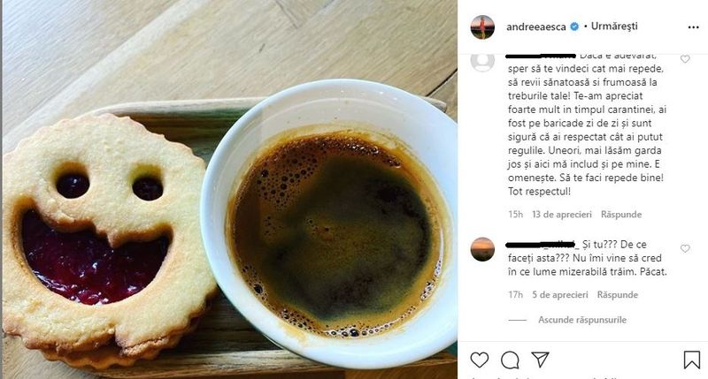Reply to the 15h comment with 'Răspunde'
This screenshot has height=379, width=708.
point(621,215)
